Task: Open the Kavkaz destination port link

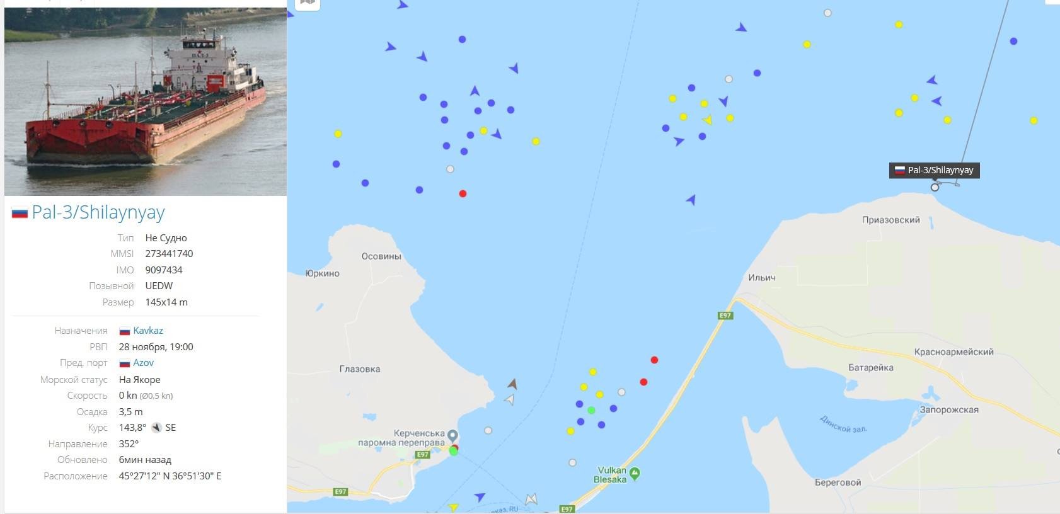Action: click(148, 331)
